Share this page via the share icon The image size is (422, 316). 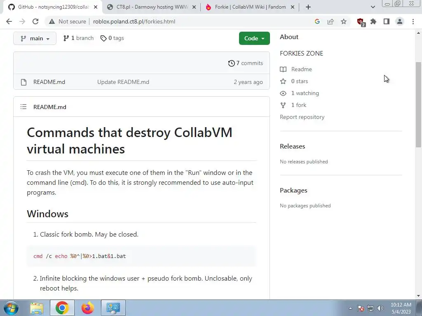pos(331,21)
